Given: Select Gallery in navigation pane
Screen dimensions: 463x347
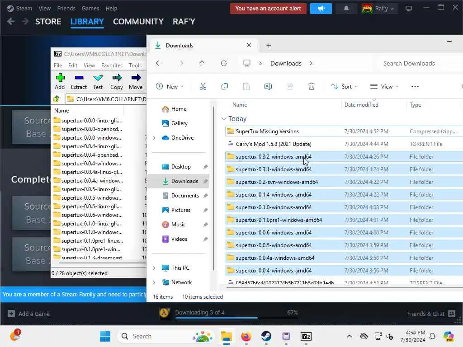Looking at the screenshot, I should tap(179, 123).
